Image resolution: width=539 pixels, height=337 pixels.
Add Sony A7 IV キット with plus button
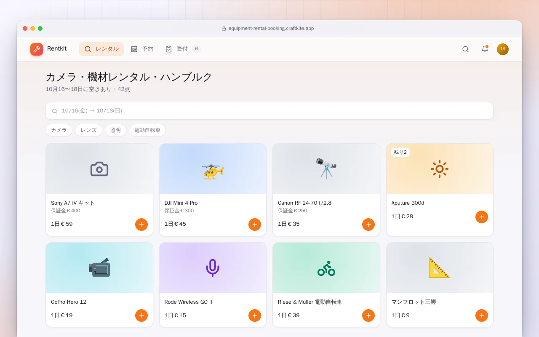141,225
